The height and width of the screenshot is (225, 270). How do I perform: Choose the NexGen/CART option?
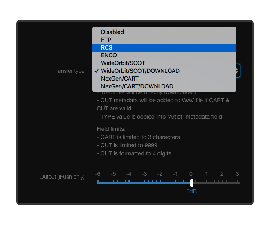(x=120, y=79)
